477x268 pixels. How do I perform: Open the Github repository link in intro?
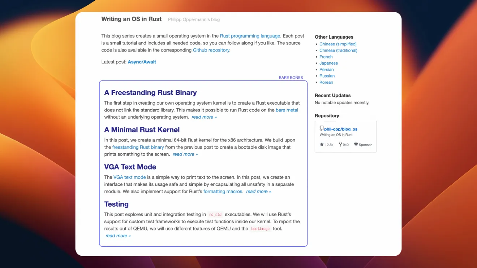click(x=211, y=50)
